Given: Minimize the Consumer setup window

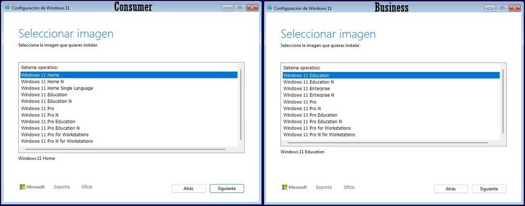Looking at the screenshot, I should (x=227, y=8).
